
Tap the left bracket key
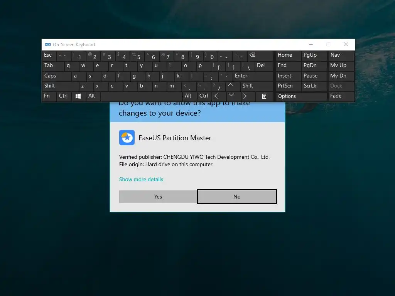click(x=218, y=66)
